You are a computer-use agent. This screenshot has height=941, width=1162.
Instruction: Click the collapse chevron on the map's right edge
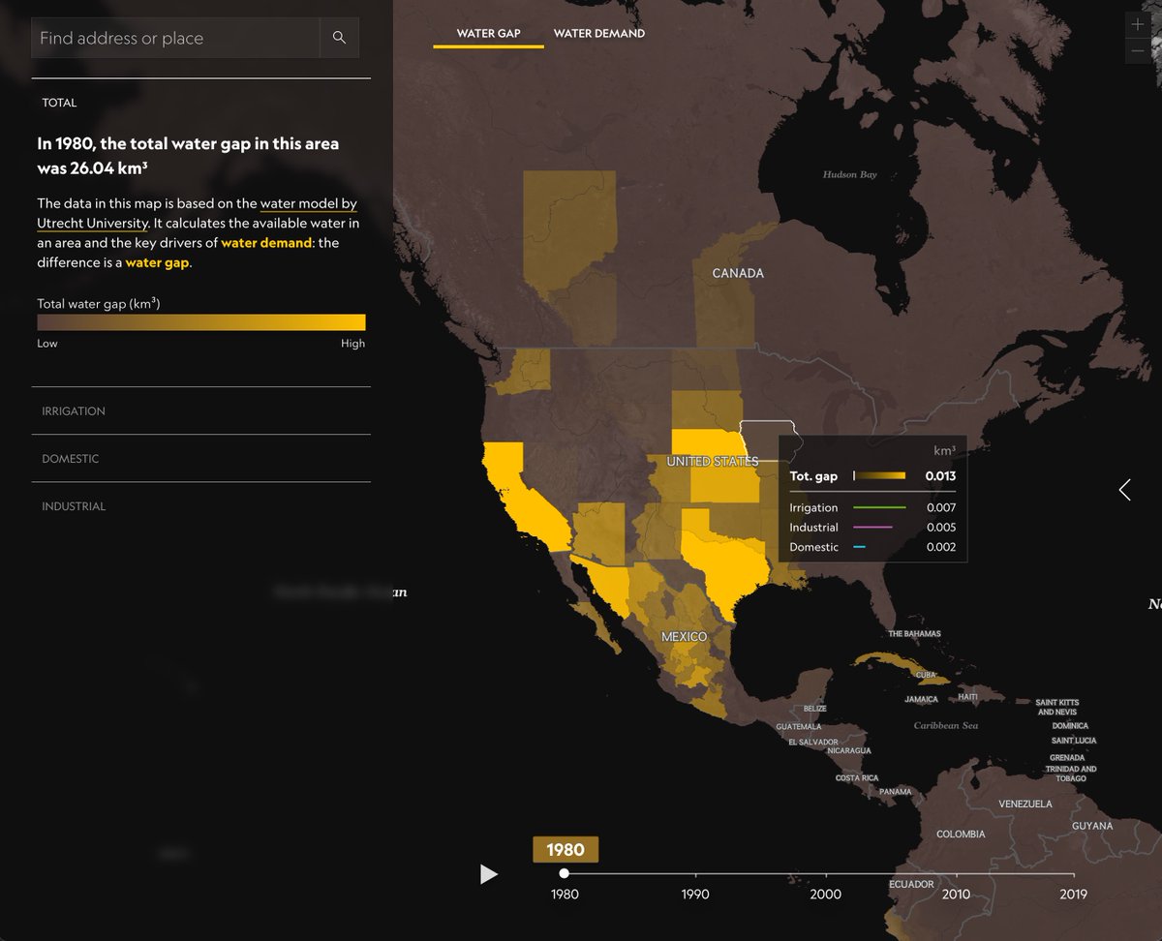point(1124,490)
